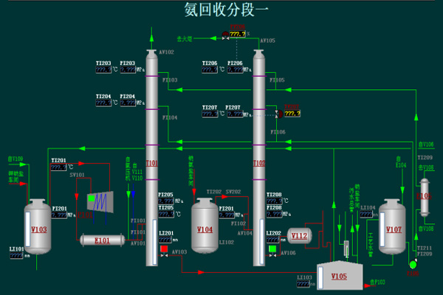Click the PI207 pressure readout
This screenshot has height=295, width=443.
(236, 114)
